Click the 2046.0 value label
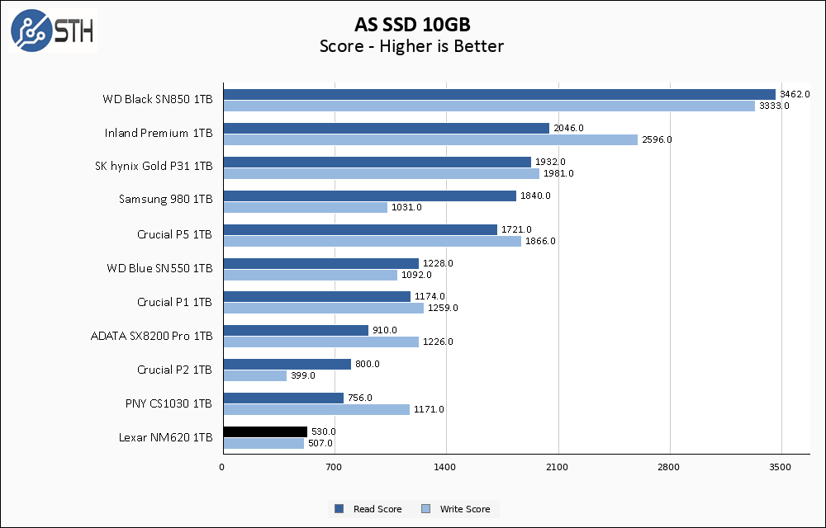826x528 pixels. [x=568, y=128]
